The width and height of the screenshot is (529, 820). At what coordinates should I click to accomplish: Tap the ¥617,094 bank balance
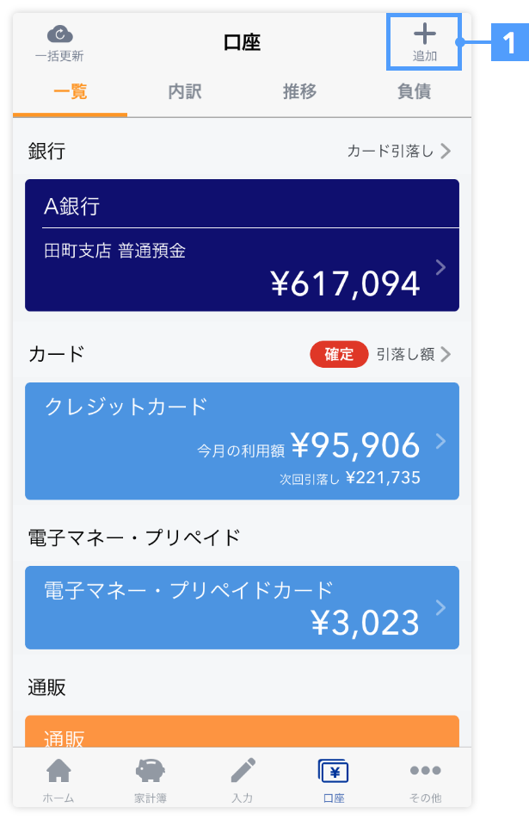(345, 284)
